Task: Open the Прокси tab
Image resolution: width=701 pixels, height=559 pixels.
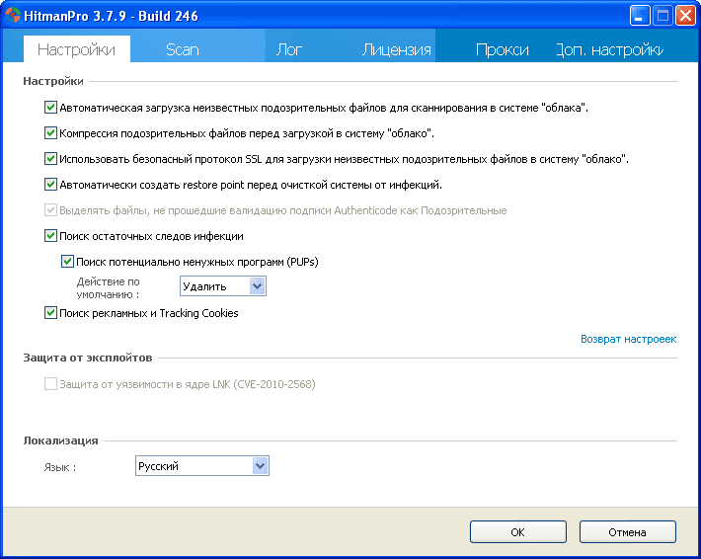Action: (502, 49)
